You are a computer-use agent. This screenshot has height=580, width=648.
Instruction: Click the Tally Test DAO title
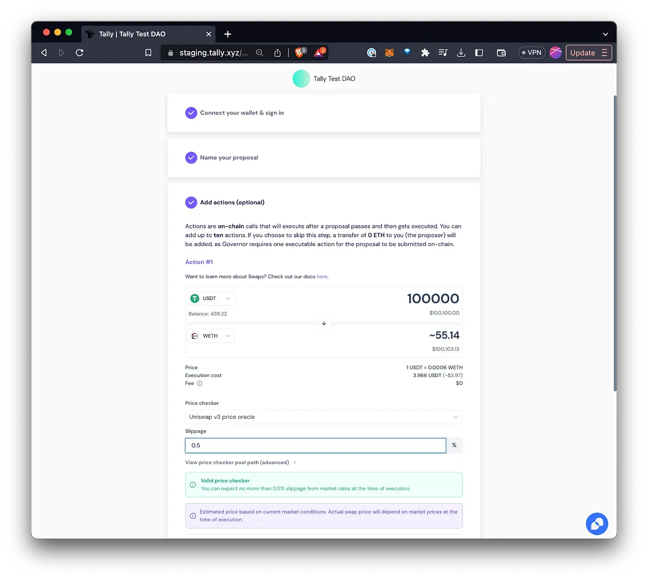pos(334,79)
